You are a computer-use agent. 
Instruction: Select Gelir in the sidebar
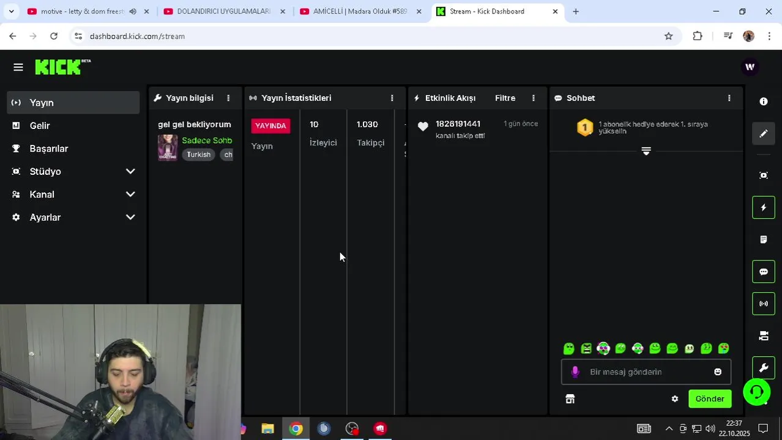73,126
